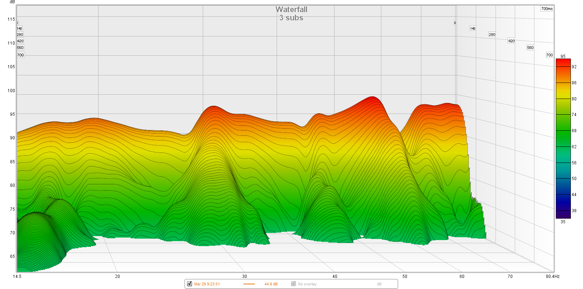Click the 74 label on the color scale

[x=574, y=115]
